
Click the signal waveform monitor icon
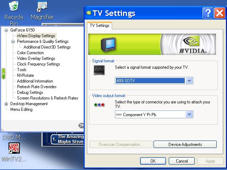coord(99,70)
